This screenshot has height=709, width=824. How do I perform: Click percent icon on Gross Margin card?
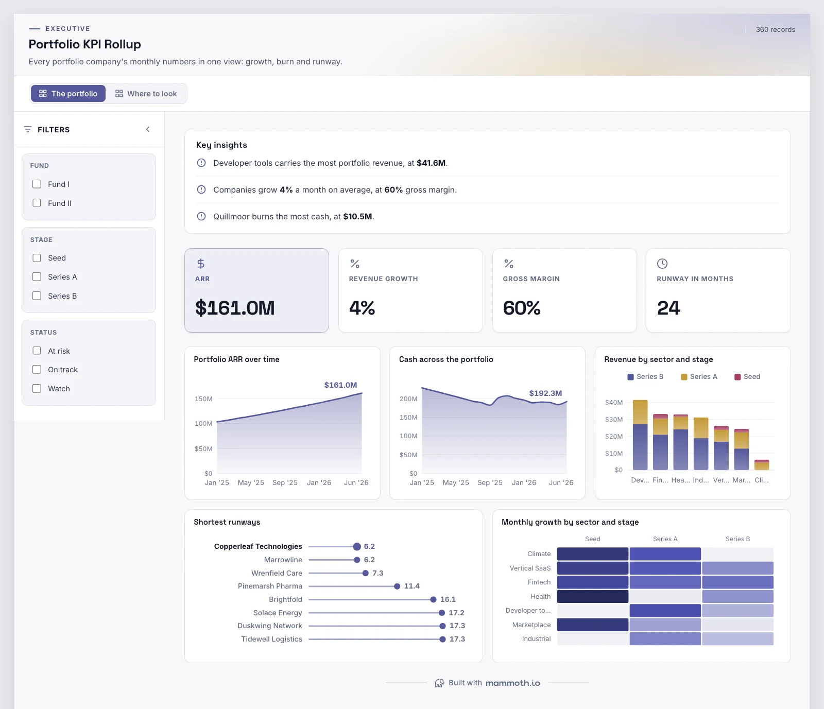click(x=509, y=264)
